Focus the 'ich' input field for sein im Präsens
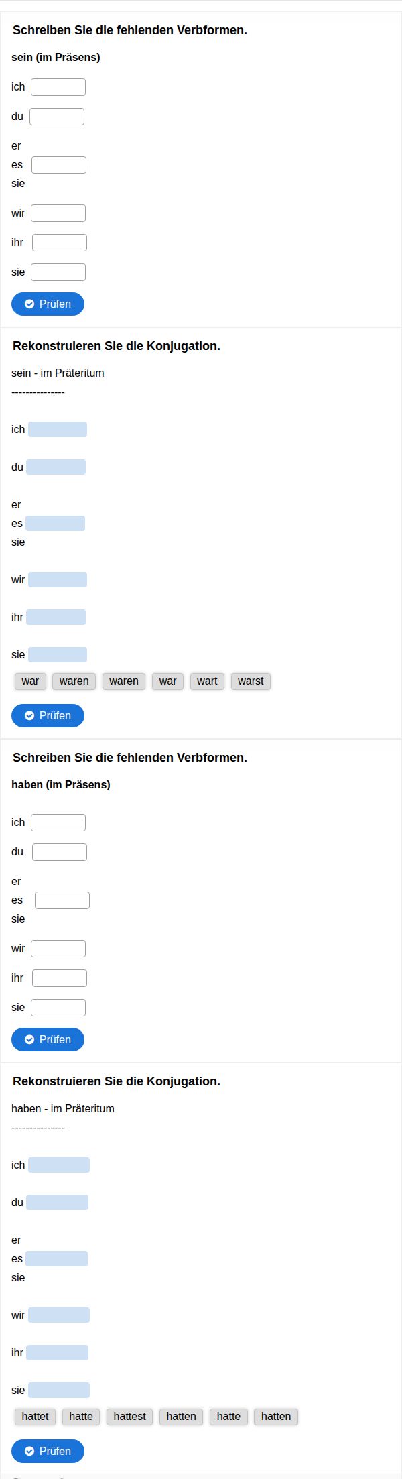402x1479 pixels. pos(58,87)
